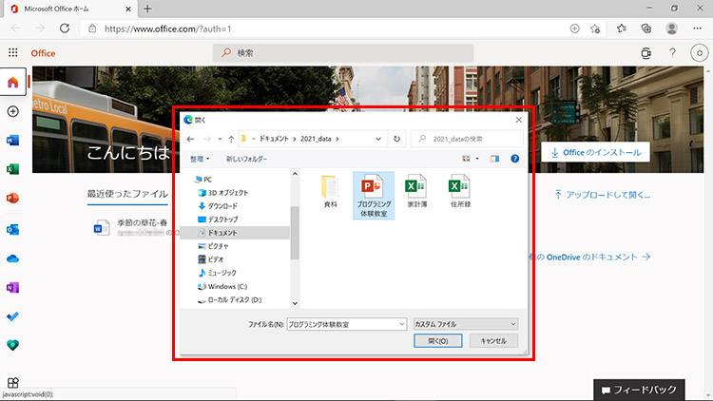Click the Office app launcher grid icon
Image resolution: width=713 pixels, height=401 pixels.
(13, 53)
